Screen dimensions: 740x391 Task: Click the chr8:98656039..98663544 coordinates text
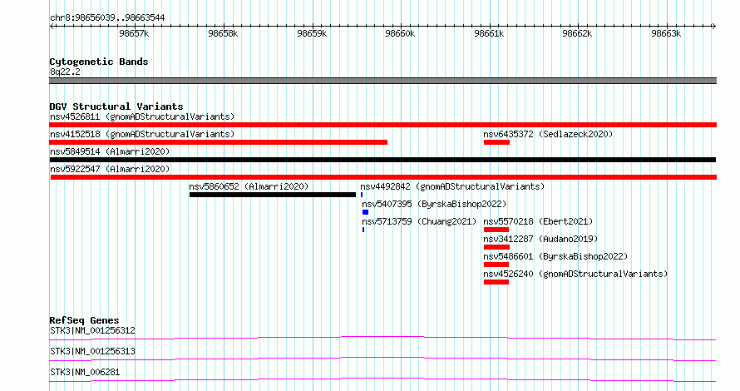click(107, 18)
